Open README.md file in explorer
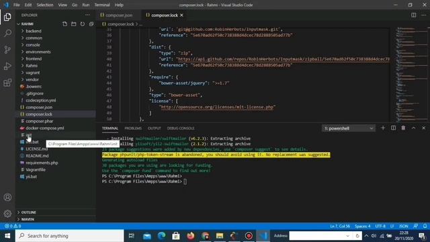Image resolution: width=430 pixels, height=242 pixels. [37, 156]
